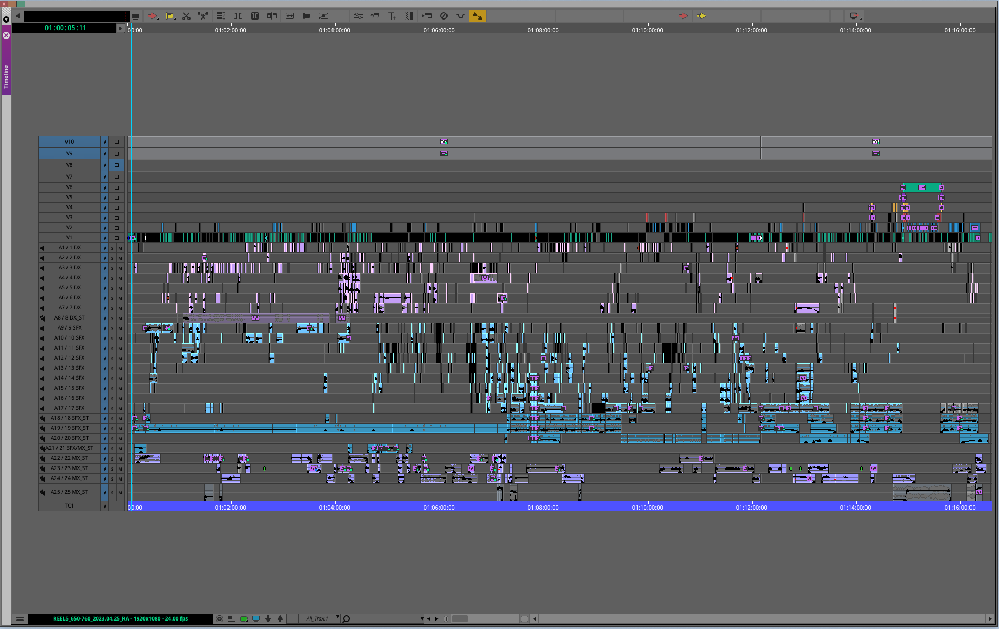Open the timeline search options dropdown arrow
The image size is (999, 629).
(422, 618)
